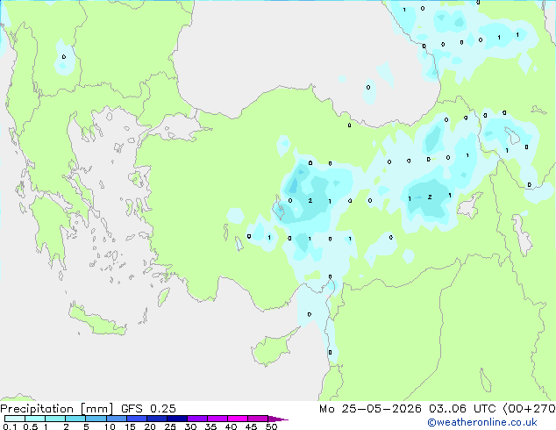Select the 10–15 mm legend swatch
This screenshot has height=430, width=556.
click(116, 419)
